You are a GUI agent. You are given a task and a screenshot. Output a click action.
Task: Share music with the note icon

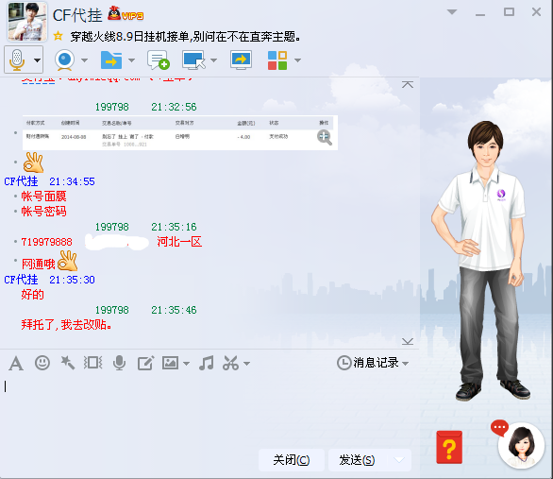click(x=207, y=363)
